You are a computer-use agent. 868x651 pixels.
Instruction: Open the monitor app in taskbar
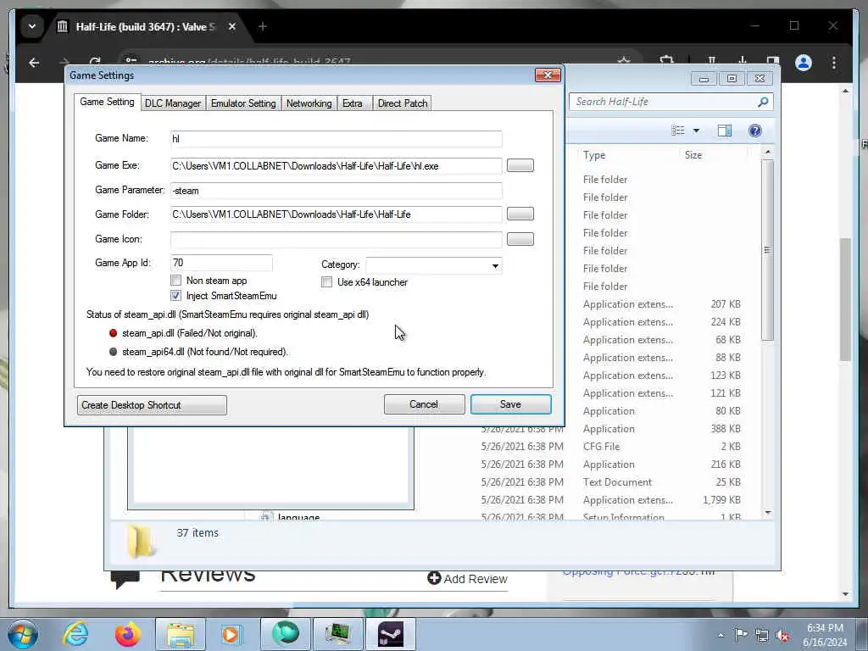point(338,634)
